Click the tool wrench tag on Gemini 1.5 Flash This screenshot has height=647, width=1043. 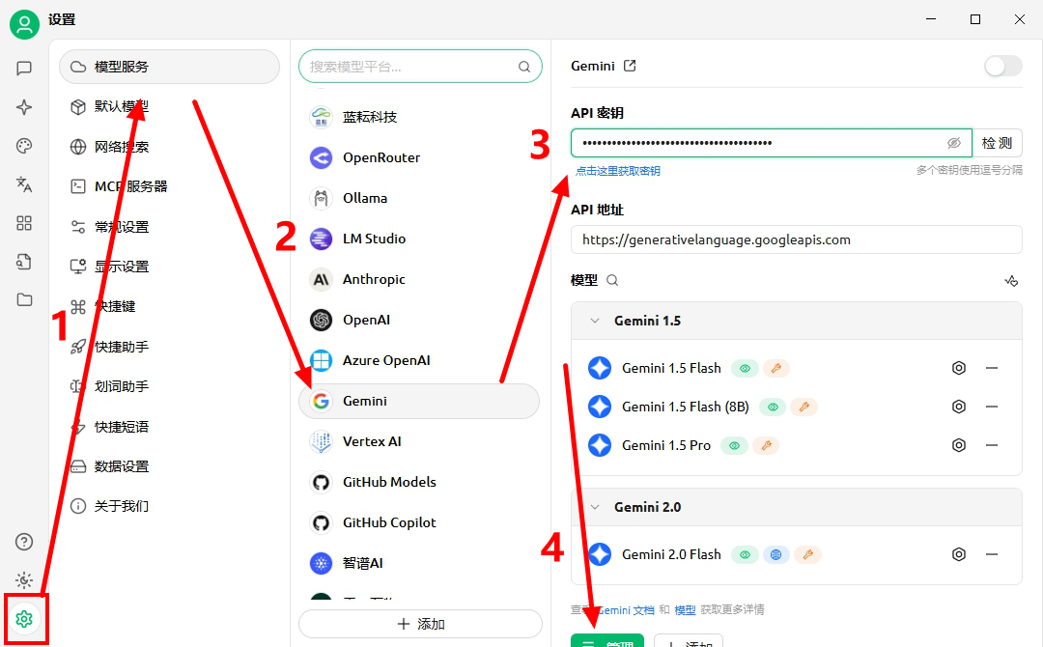pos(775,368)
